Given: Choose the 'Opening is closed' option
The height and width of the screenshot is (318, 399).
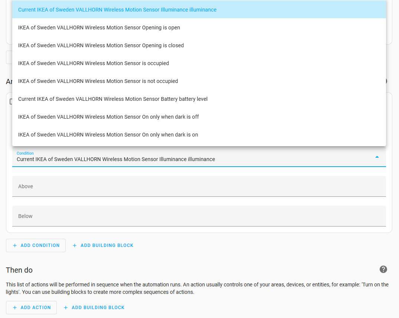Looking at the screenshot, I should coord(101,45).
